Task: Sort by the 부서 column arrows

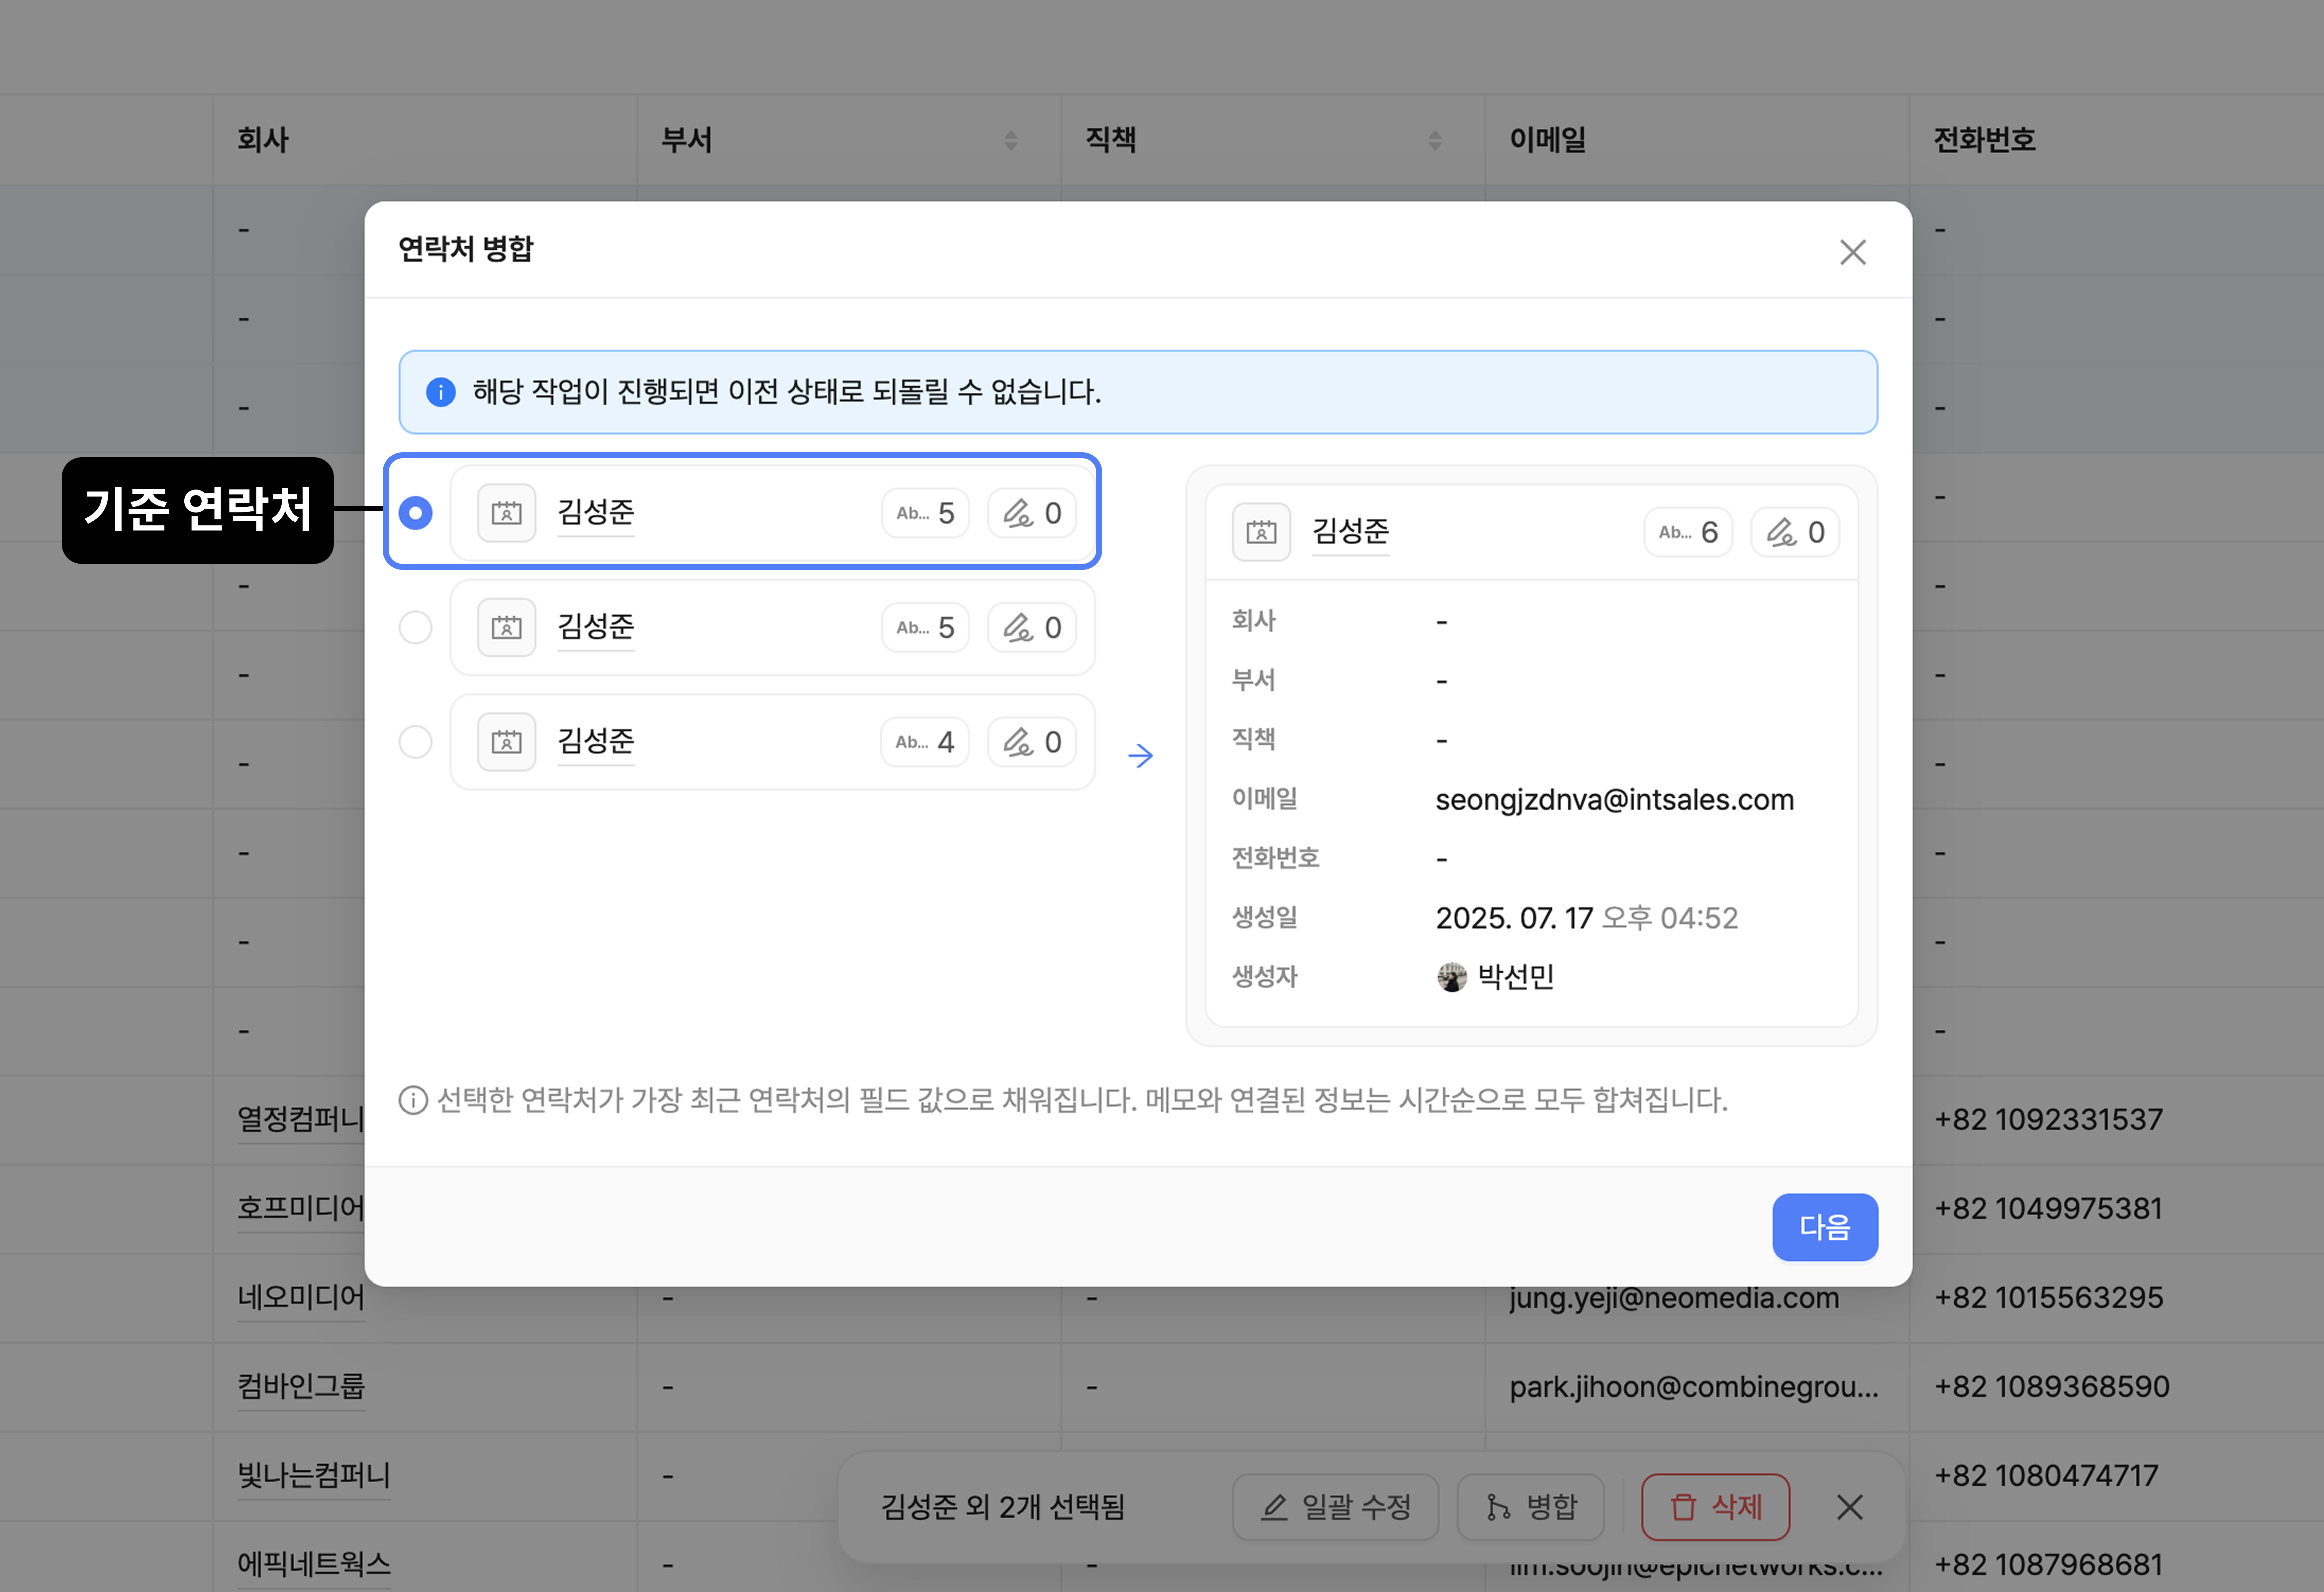Action: (x=1011, y=140)
